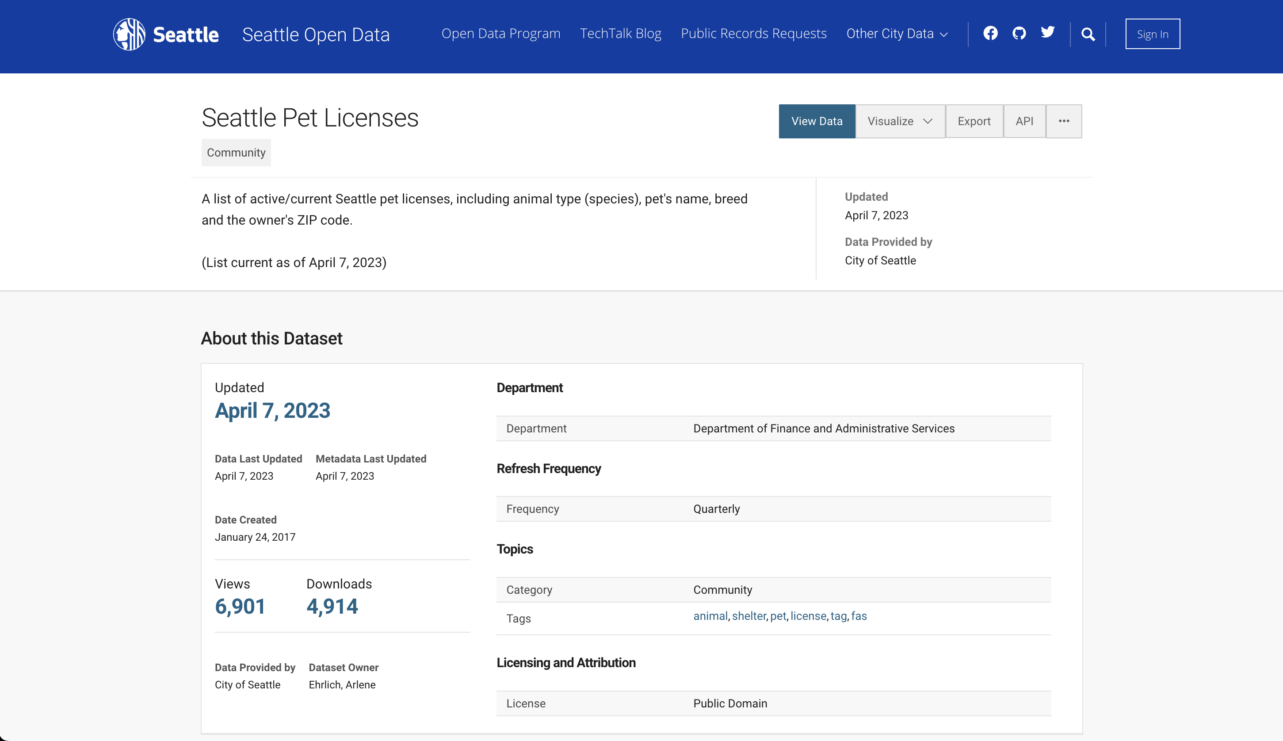
Task: Expand the Other City Data dropdown
Action: click(897, 33)
